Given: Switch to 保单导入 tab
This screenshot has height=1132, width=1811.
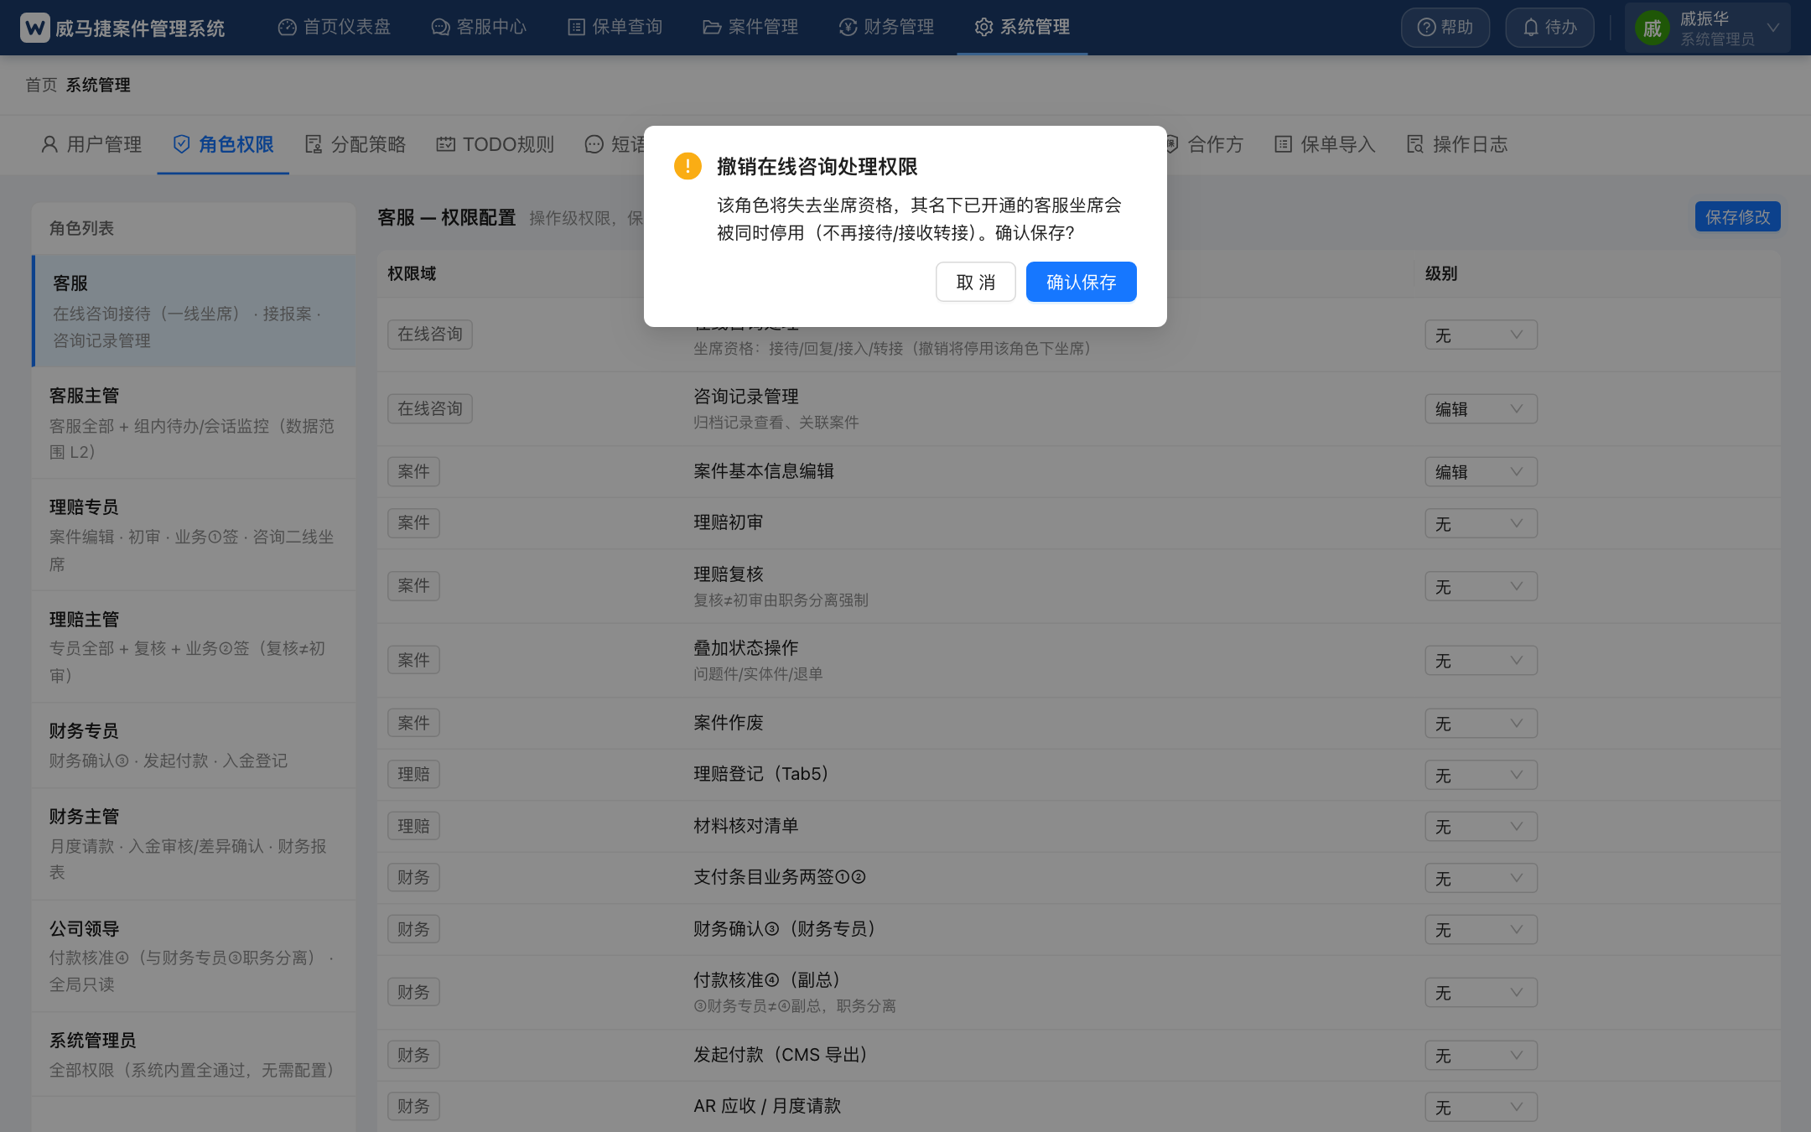Looking at the screenshot, I should (1325, 144).
